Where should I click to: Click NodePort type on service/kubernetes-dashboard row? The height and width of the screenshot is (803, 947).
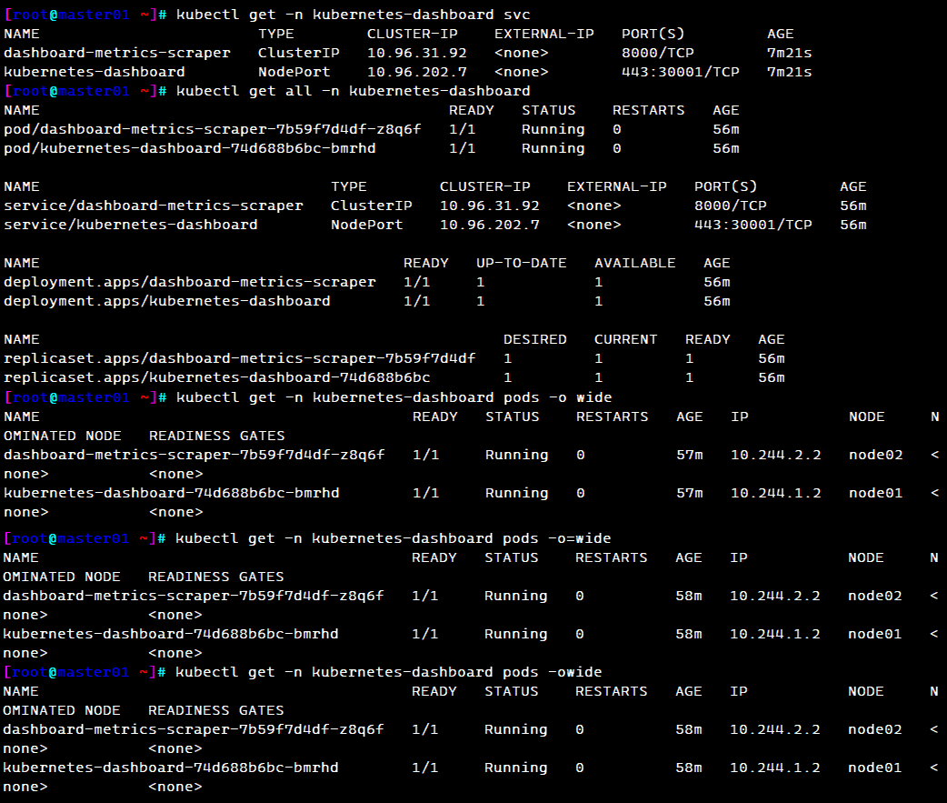pos(366,225)
